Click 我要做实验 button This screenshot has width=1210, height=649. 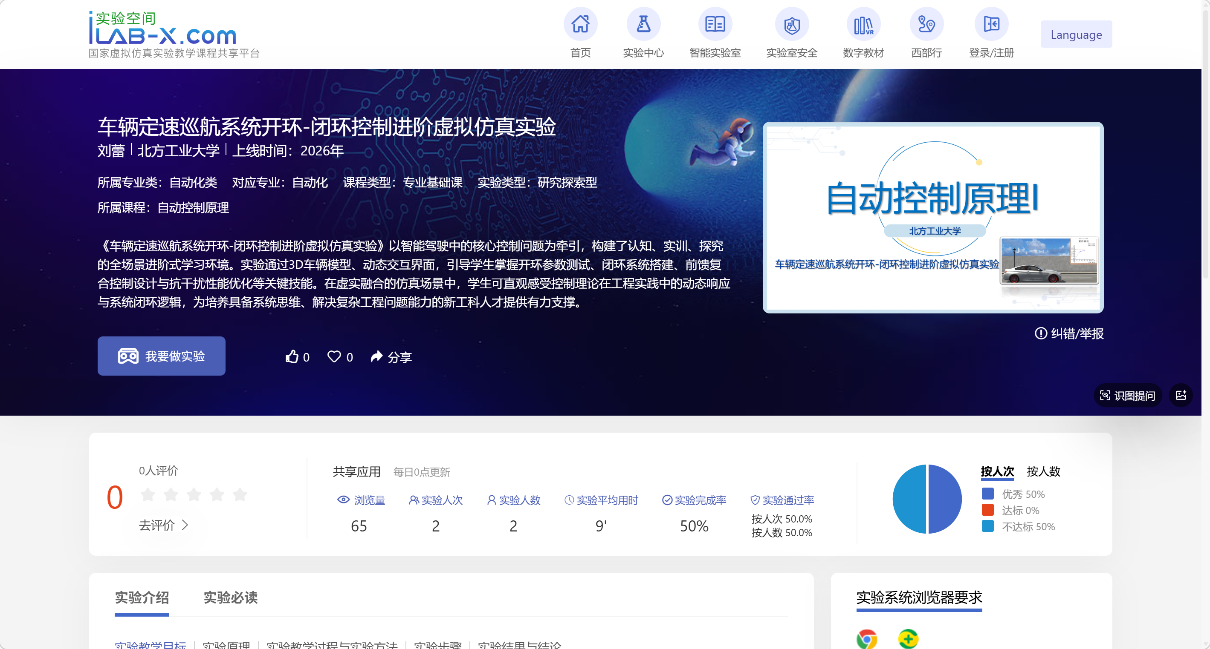point(161,356)
